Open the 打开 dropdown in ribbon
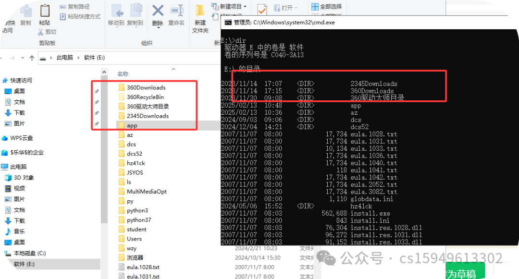 click(296, 8)
